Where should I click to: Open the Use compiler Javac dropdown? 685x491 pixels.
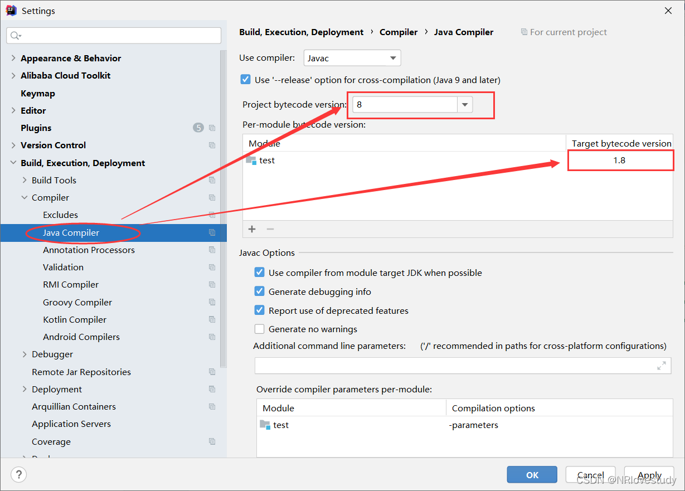tap(352, 58)
